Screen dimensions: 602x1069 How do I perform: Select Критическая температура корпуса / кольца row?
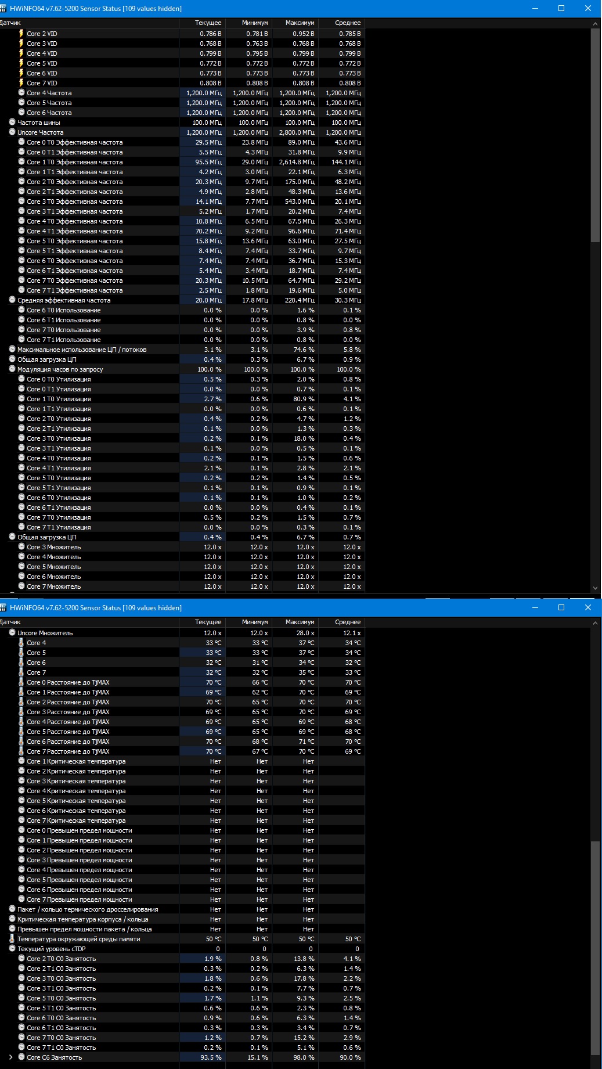coord(182,919)
